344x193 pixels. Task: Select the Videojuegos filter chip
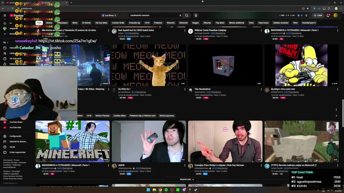[62, 23]
